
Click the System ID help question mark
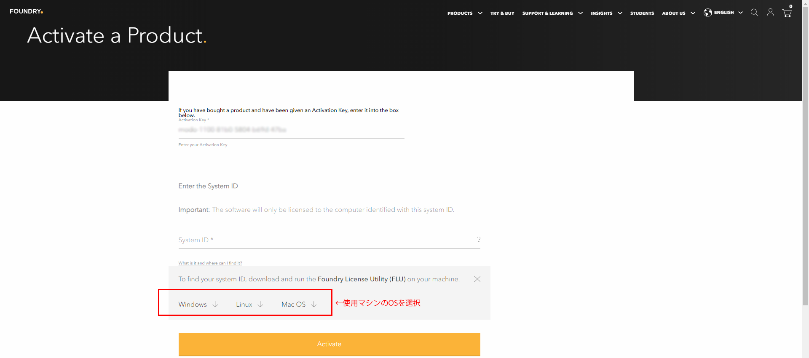click(x=478, y=239)
